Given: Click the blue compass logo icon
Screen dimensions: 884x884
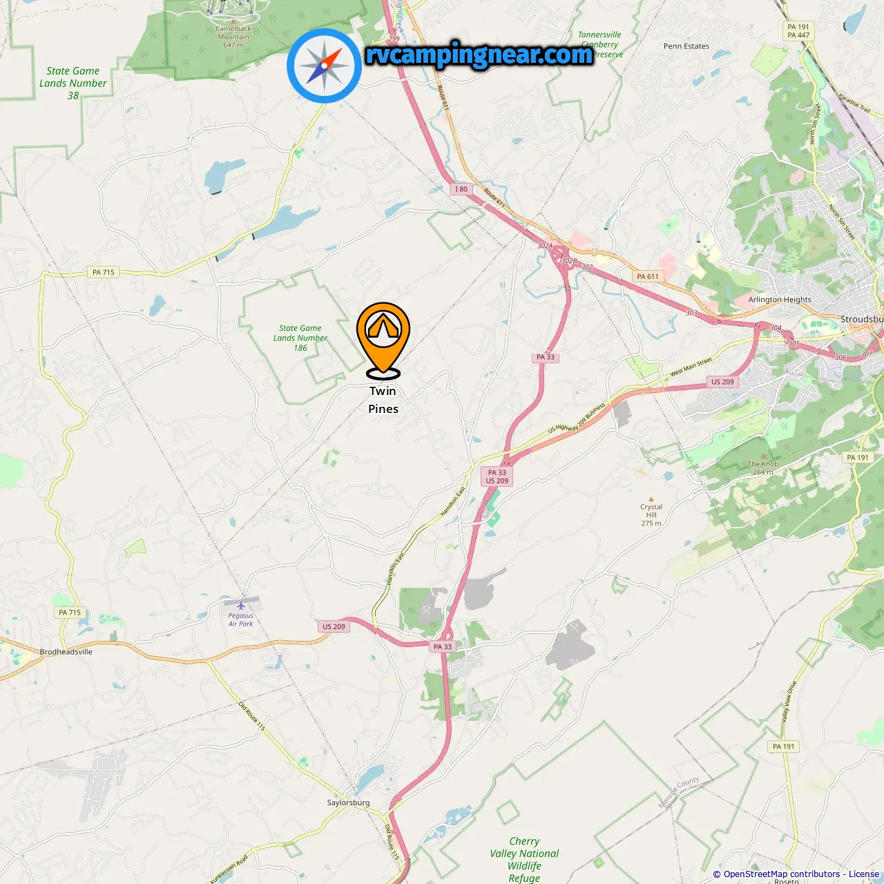Looking at the screenshot, I should 325,66.
